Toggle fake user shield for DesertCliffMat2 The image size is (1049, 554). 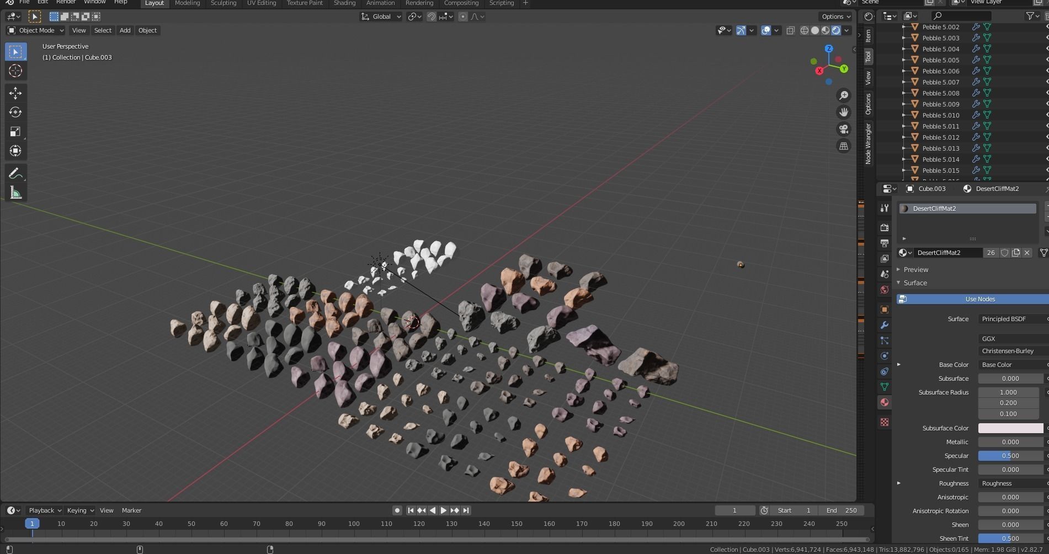tap(1005, 253)
